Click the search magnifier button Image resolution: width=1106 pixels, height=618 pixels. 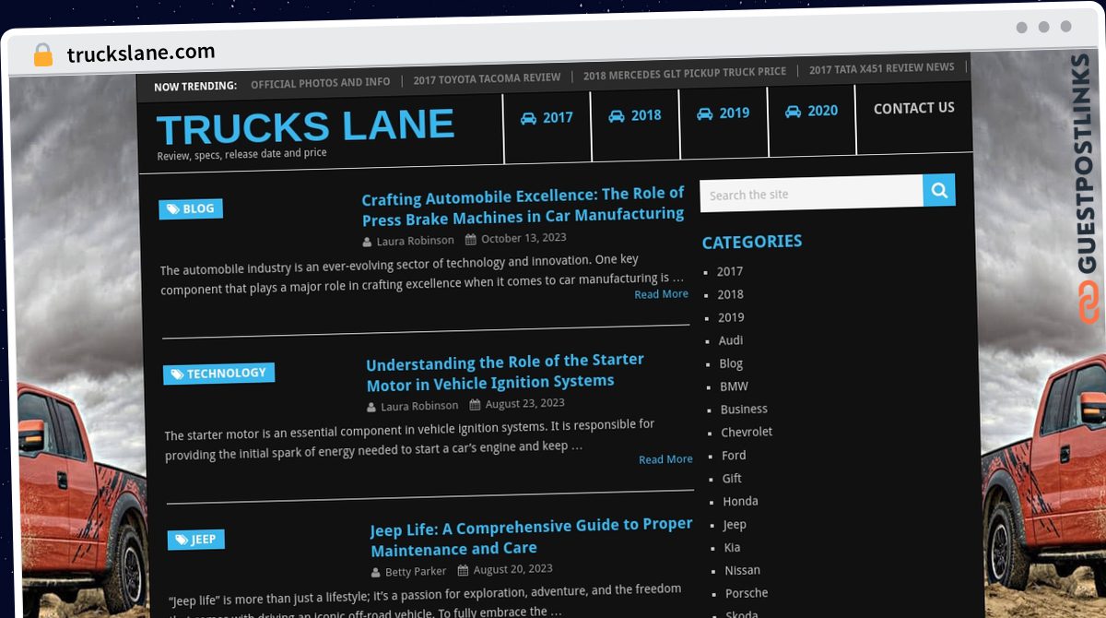(x=939, y=190)
